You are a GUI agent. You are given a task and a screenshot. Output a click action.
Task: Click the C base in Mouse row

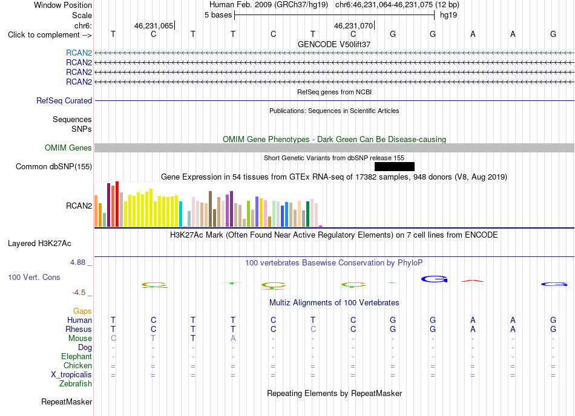[113, 339]
